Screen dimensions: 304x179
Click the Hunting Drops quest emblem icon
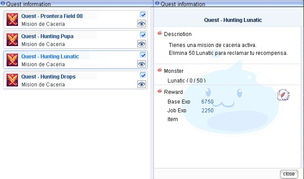click(12, 80)
